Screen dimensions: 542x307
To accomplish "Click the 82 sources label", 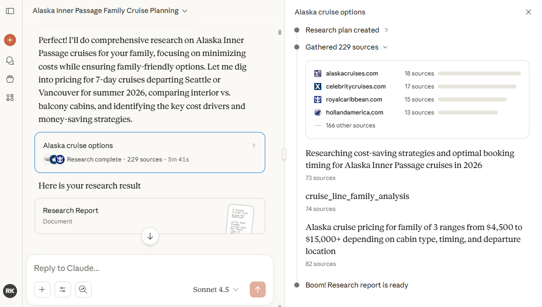I will pos(320,264).
